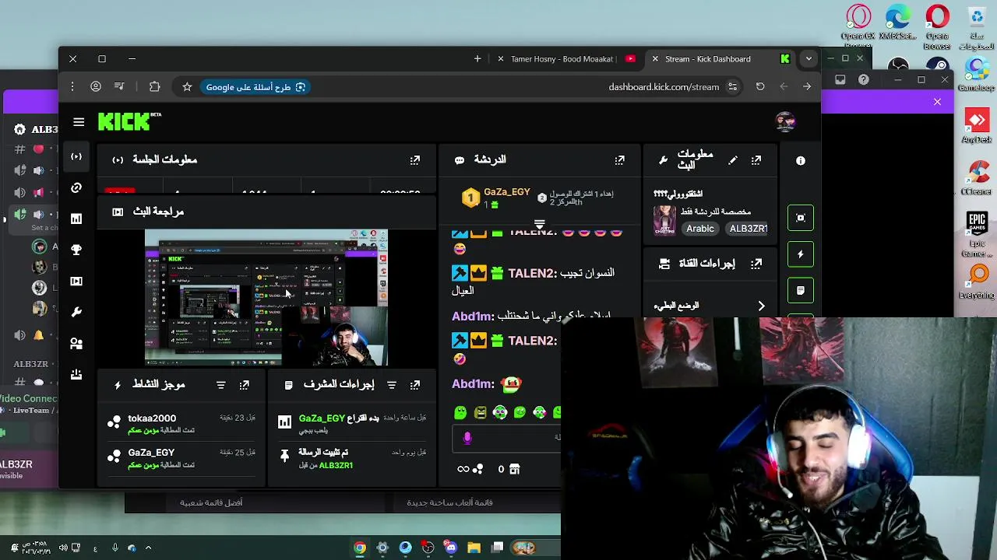This screenshot has height=560, width=997.
Task: Show hidden system tray icons
Action: click(x=148, y=548)
